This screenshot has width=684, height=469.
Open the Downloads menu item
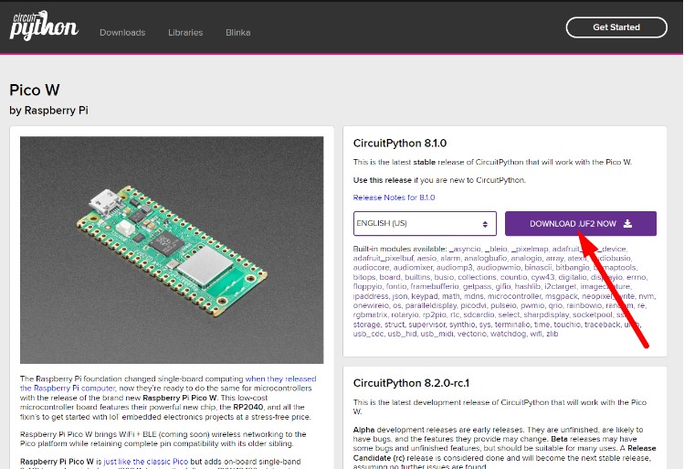coord(122,33)
